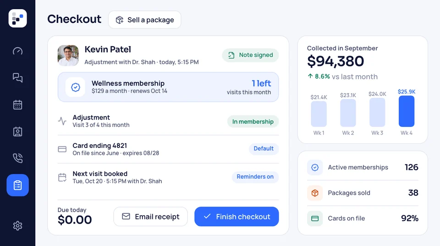The image size is (440, 246).
Task: Click the $21.4K week 1 value
Action: pyautogui.click(x=319, y=97)
